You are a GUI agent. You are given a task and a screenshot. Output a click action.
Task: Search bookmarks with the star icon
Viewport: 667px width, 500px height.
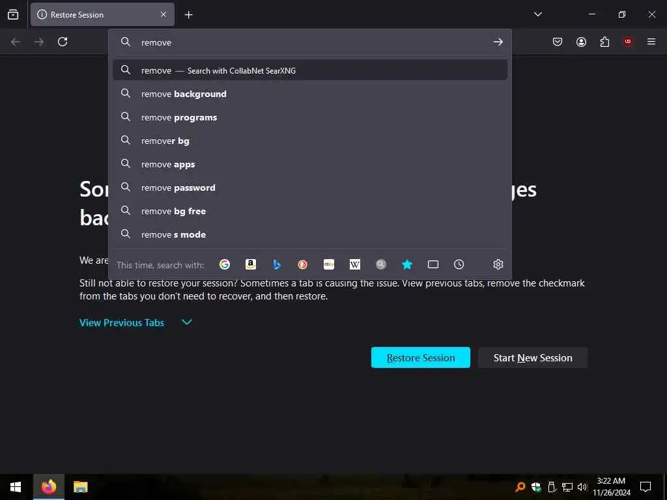point(407,264)
